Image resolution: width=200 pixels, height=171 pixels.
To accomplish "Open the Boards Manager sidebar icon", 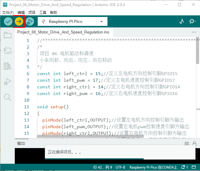I will (x=8, y=51).
